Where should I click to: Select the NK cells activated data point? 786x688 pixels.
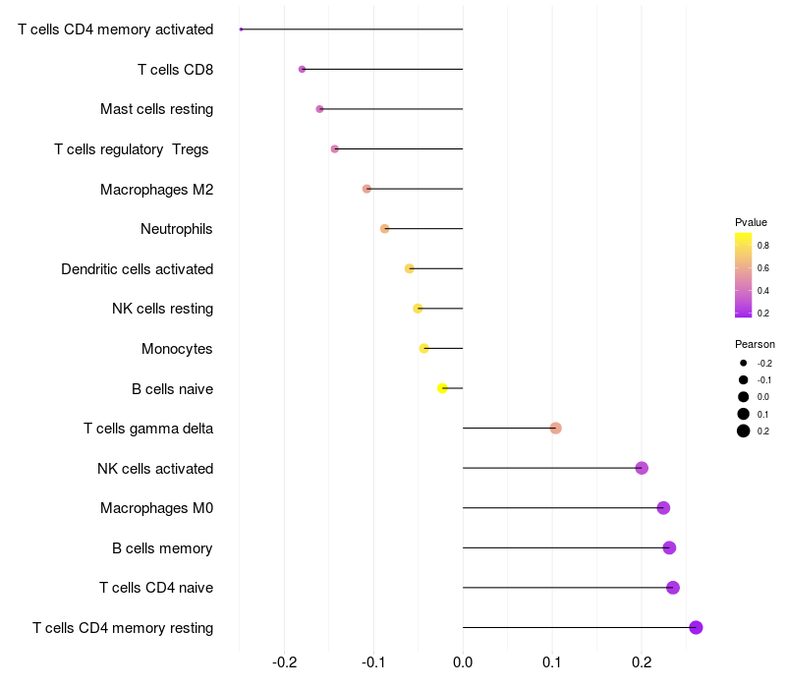(x=642, y=468)
